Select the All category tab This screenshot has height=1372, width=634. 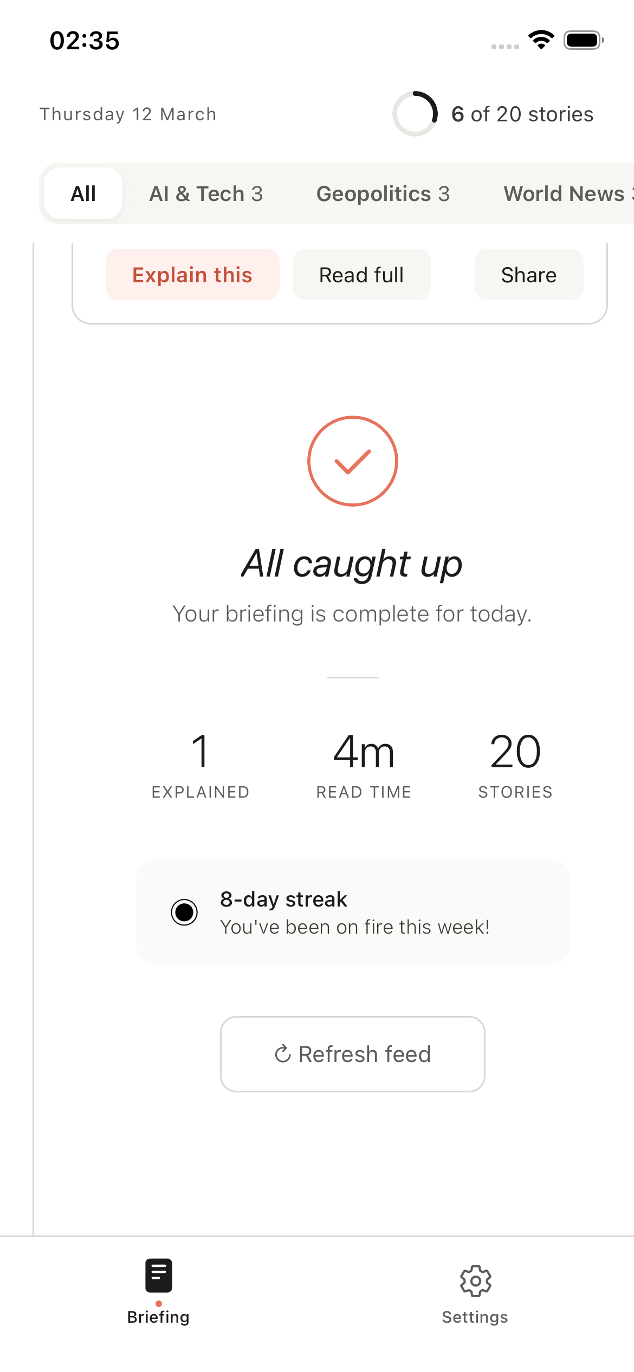(83, 193)
